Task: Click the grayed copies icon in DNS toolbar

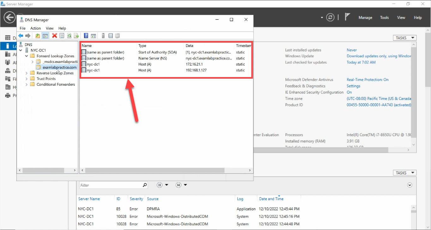Action: coord(117,36)
